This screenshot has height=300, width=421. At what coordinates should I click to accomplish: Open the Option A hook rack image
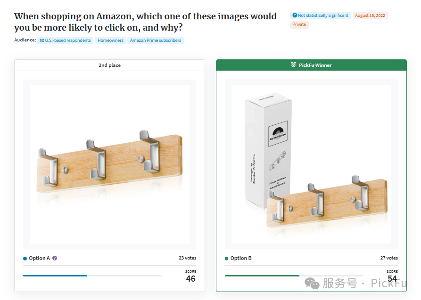109,164
